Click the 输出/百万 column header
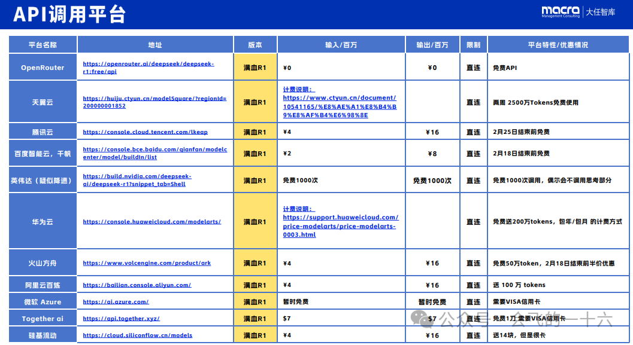This screenshot has width=633, height=345. 432,45
